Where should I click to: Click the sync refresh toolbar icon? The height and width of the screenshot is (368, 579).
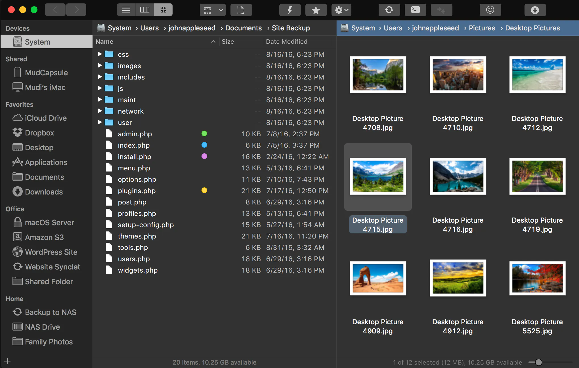tap(389, 10)
